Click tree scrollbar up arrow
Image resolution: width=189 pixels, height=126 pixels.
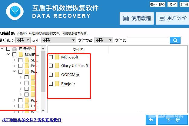click(43, 49)
